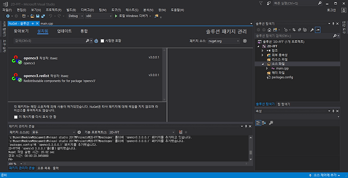Click Home icon in Solution Explorer toolbar
The width and height of the screenshot is (348, 178).
[x=269, y=30]
